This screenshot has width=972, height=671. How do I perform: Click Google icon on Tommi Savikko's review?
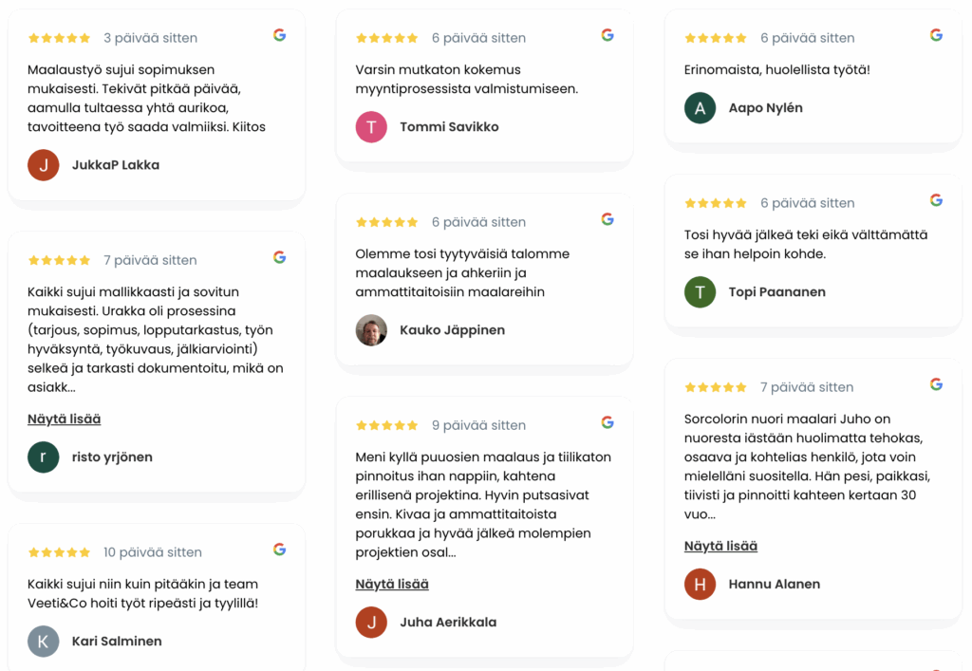click(x=607, y=35)
